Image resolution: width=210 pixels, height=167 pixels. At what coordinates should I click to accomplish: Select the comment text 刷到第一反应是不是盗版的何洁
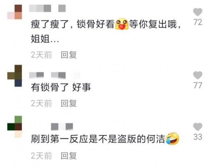click(x=98, y=139)
